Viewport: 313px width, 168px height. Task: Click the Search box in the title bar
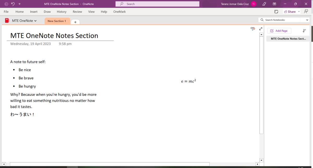coord(157,4)
